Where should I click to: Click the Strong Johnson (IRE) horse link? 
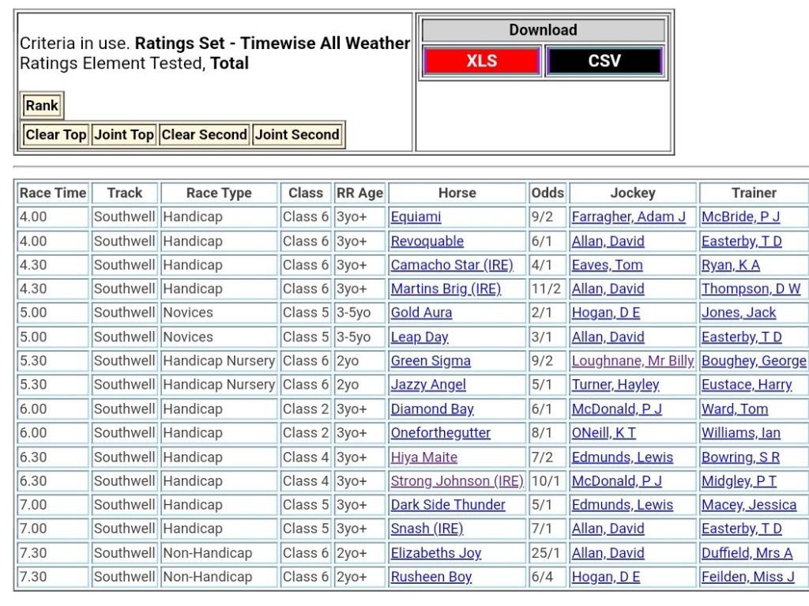tap(457, 481)
